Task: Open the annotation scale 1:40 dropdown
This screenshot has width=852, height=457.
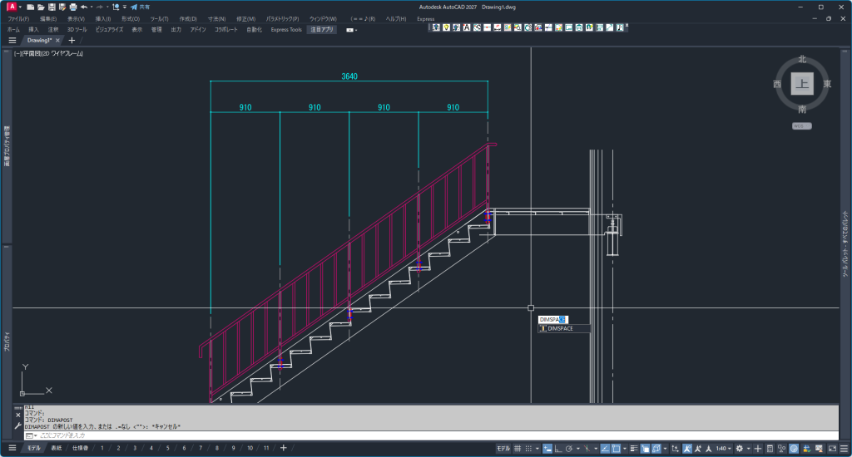Action: [724, 448]
